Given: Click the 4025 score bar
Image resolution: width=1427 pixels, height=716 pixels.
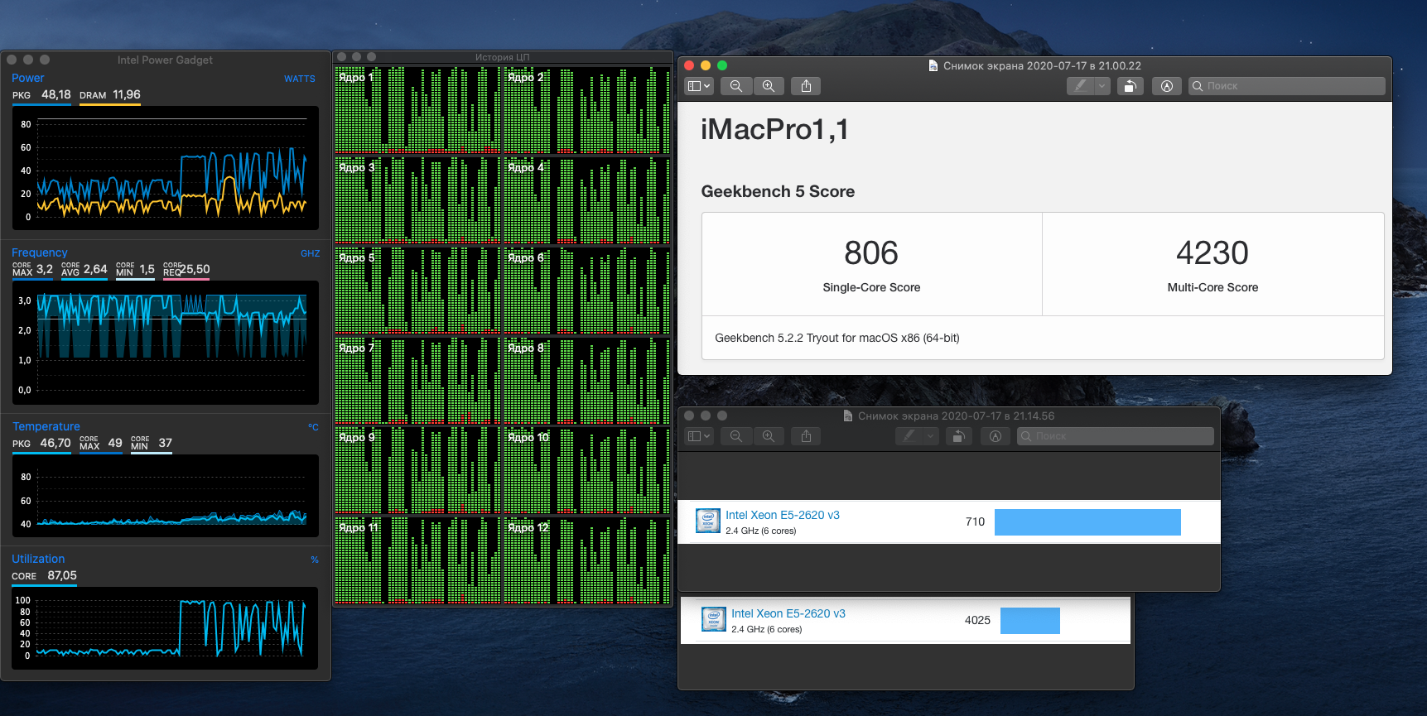Looking at the screenshot, I should pyautogui.click(x=1030, y=621).
